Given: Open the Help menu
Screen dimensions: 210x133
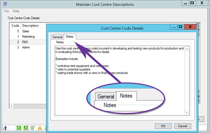Looking at the screenshot, I should [x=16, y=11].
